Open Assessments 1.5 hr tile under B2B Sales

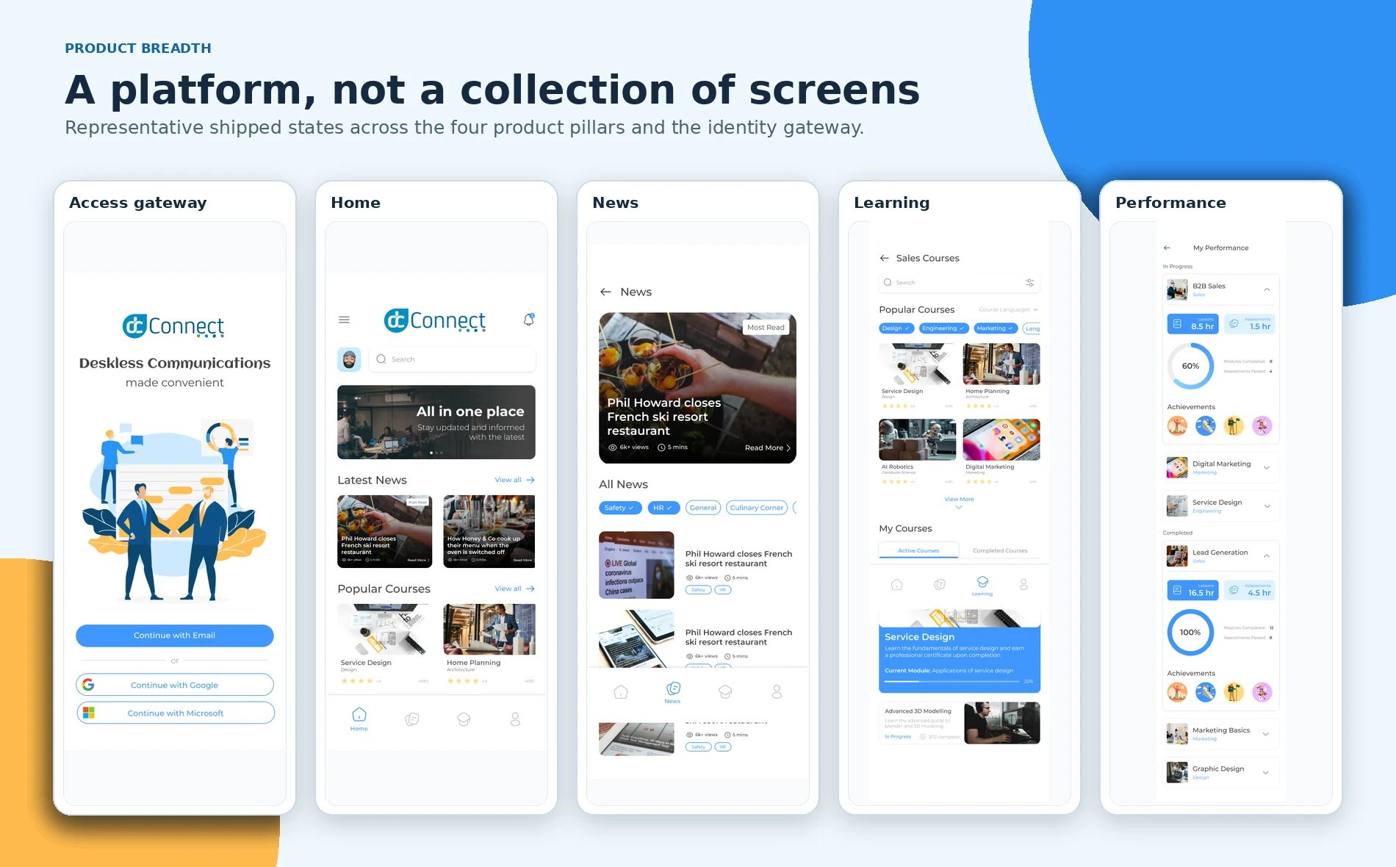point(1250,324)
